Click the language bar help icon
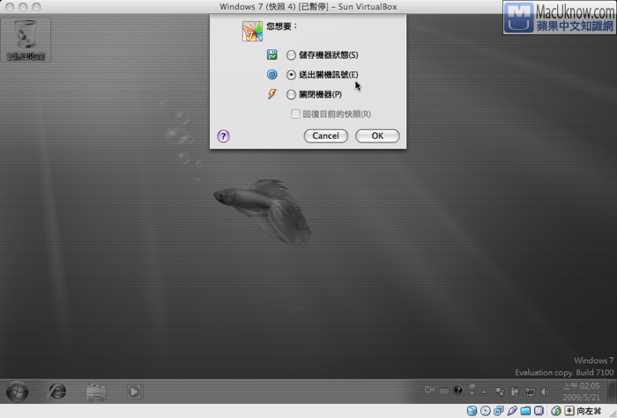The height and width of the screenshot is (418, 617). (458, 390)
